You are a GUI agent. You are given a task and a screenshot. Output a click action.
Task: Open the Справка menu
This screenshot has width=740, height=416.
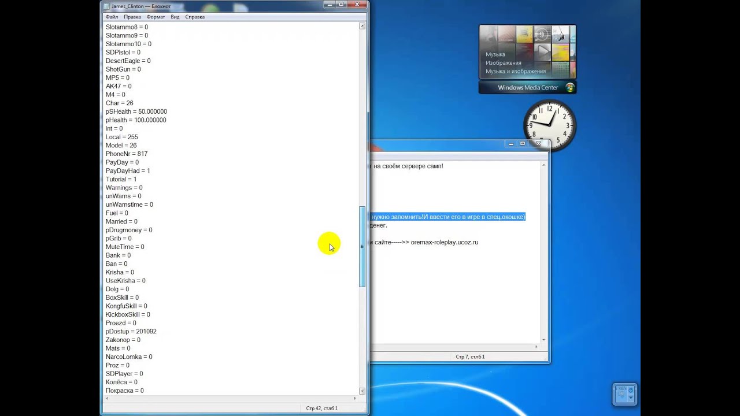[x=195, y=17]
